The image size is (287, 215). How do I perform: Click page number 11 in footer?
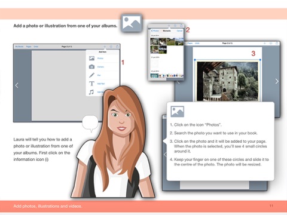[x=271, y=205]
